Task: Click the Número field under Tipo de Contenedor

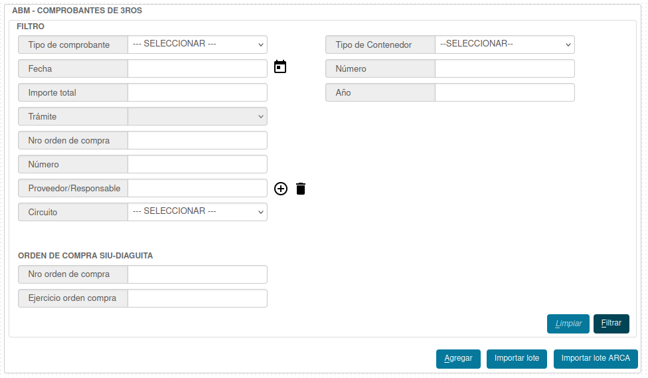Action: pos(505,68)
